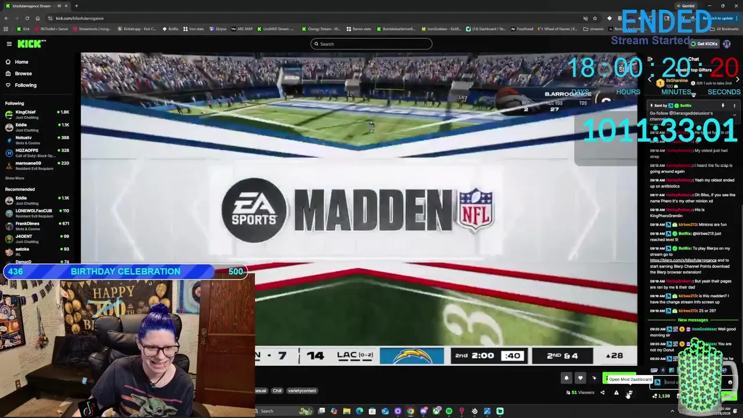Share the stream with share icon
Screen dimensions: 743x418
tap(602, 393)
